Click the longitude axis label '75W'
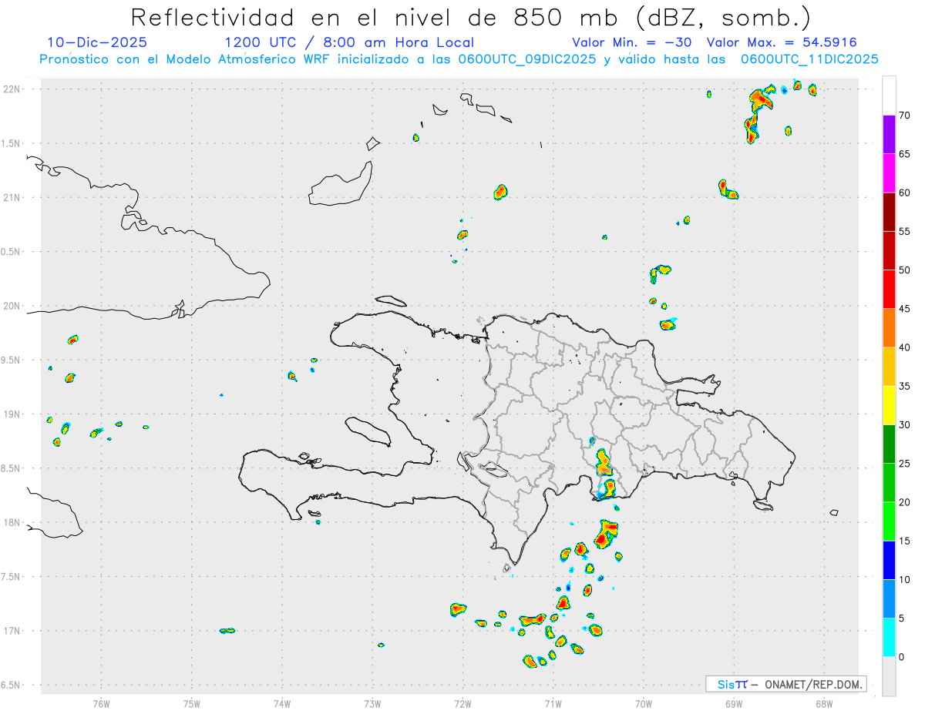The height and width of the screenshot is (714, 925). [192, 703]
